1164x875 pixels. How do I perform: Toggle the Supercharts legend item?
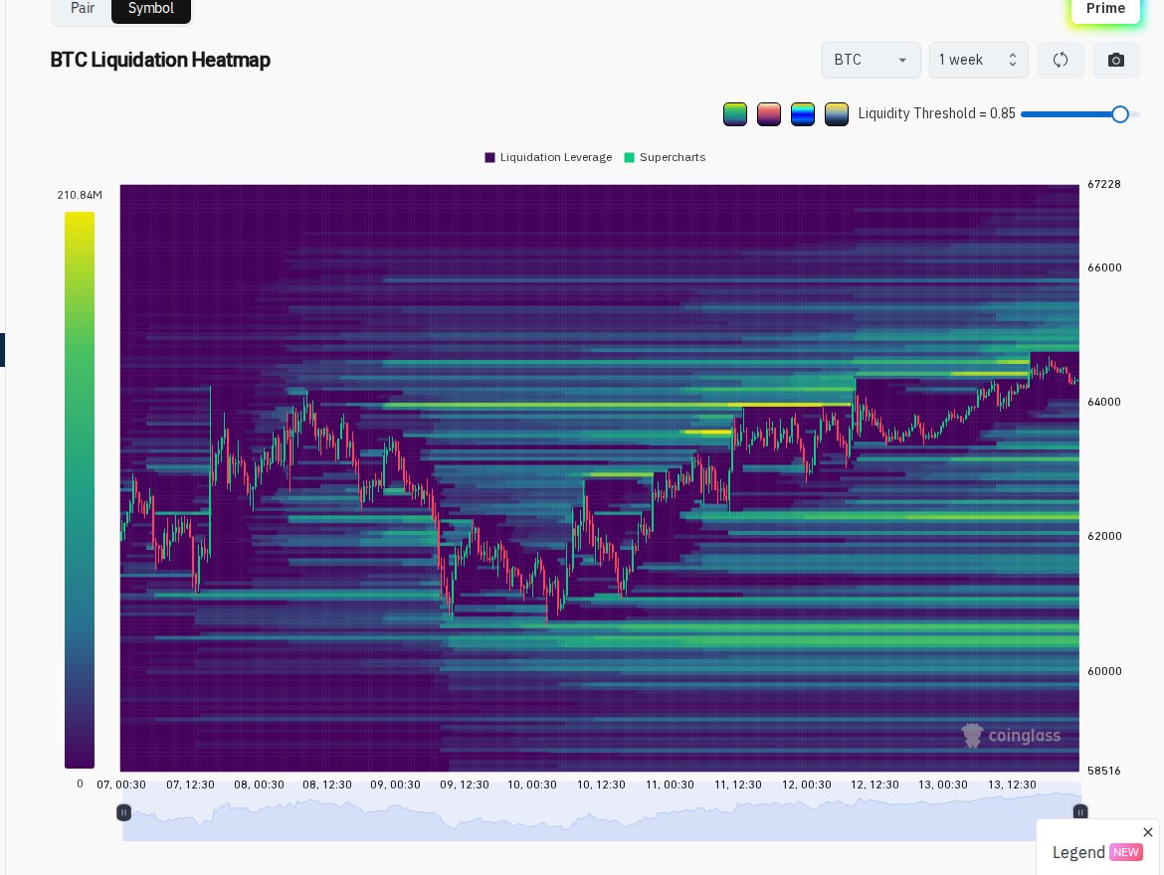pyautogui.click(x=665, y=157)
